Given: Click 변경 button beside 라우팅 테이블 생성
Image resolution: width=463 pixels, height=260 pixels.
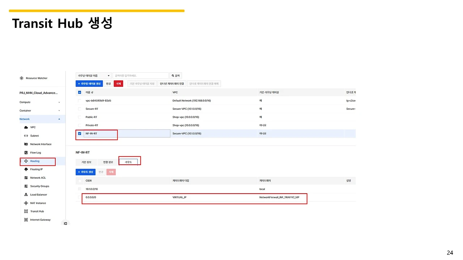Looking at the screenshot, I should [x=108, y=83].
